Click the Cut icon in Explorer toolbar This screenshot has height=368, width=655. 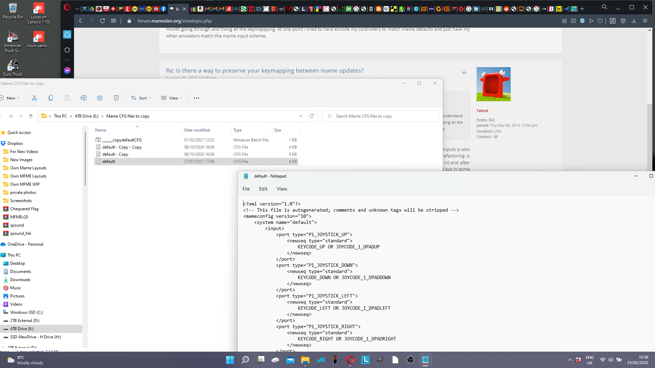[34, 98]
